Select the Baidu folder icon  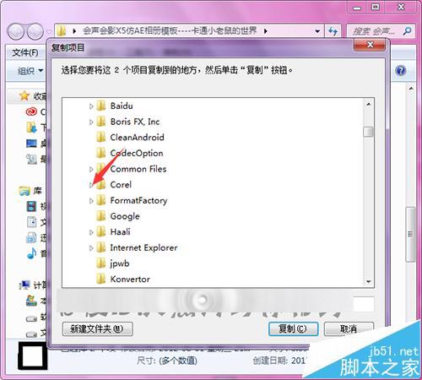pos(101,106)
